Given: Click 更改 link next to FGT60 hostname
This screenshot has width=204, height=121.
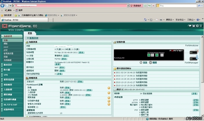Looking at the screenshot, I should tap(64, 59).
